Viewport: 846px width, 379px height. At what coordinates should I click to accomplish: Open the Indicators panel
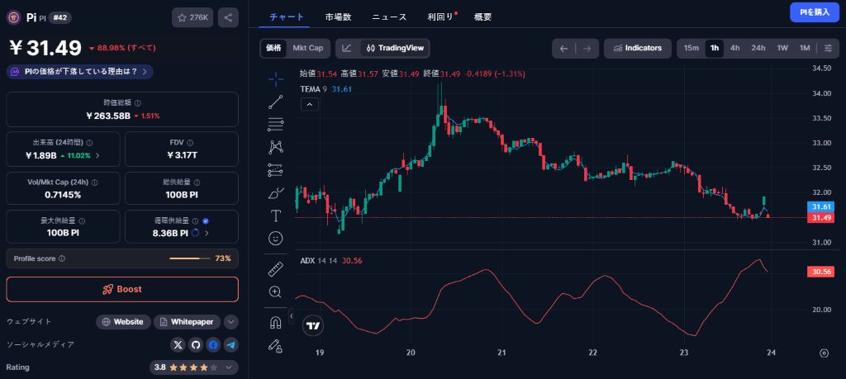(x=637, y=49)
